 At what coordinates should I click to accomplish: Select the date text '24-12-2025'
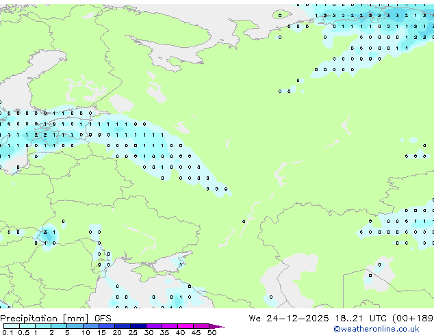coord(298,319)
